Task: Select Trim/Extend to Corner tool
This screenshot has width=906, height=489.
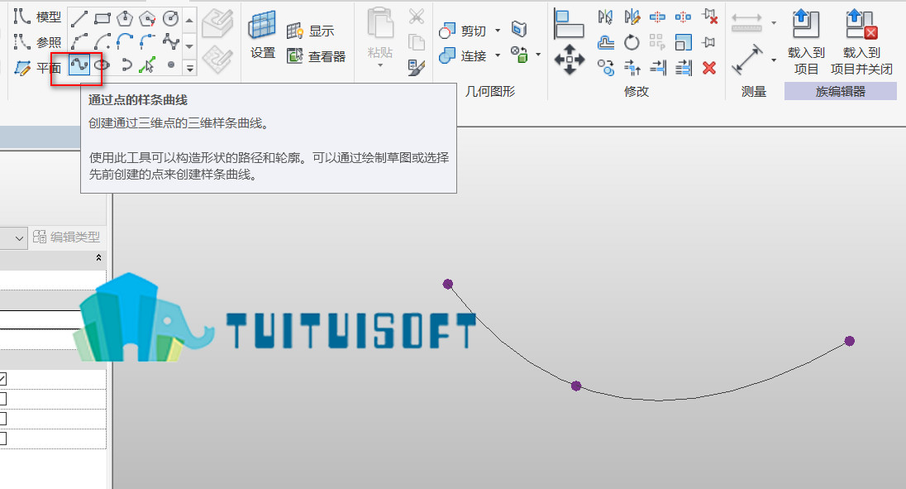Action: click(632, 68)
